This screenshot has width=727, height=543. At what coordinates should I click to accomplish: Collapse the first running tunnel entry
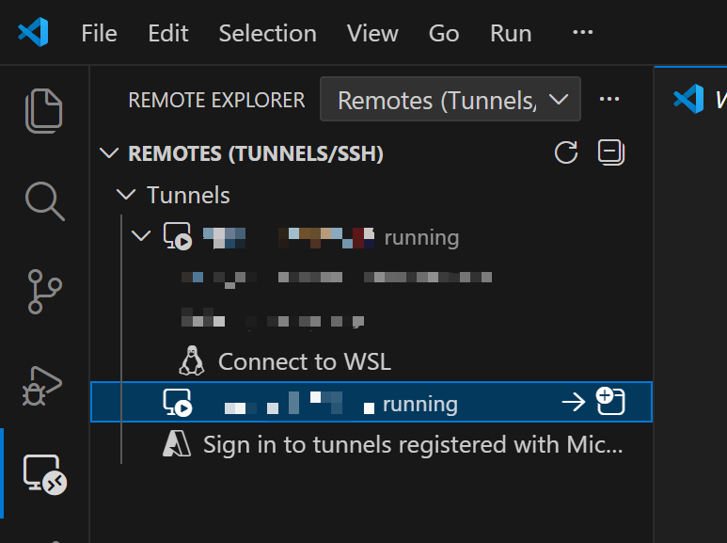(142, 236)
